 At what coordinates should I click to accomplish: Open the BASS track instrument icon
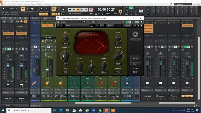(x=34, y=83)
